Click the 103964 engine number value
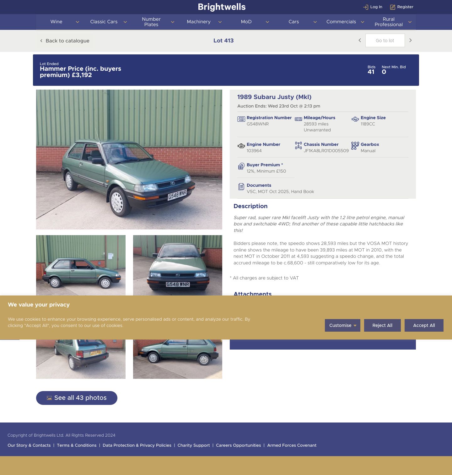 [x=254, y=151]
